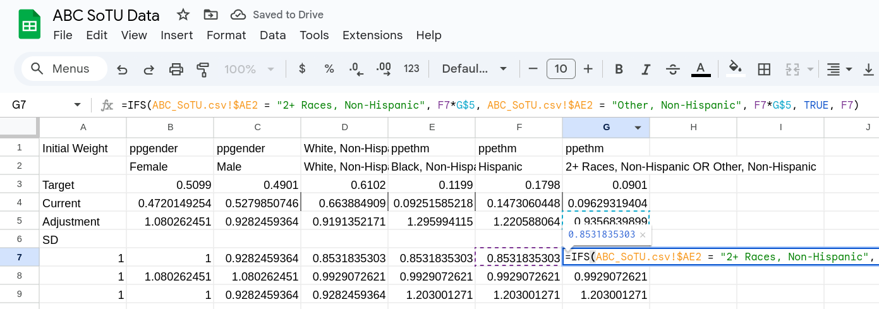Open the fill color paint bucket

(735, 69)
